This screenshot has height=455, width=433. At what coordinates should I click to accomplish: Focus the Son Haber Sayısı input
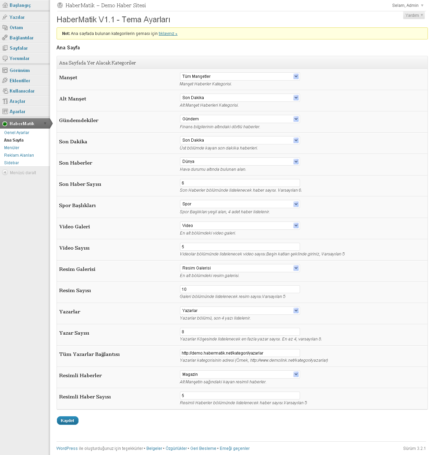coord(240,183)
